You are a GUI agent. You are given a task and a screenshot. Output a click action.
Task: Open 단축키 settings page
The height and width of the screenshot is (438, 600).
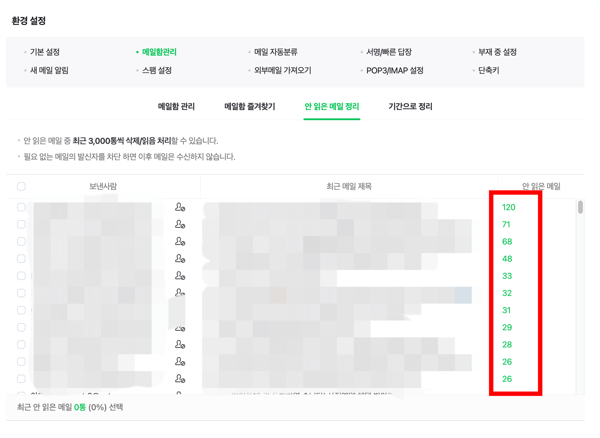click(x=489, y=70)
